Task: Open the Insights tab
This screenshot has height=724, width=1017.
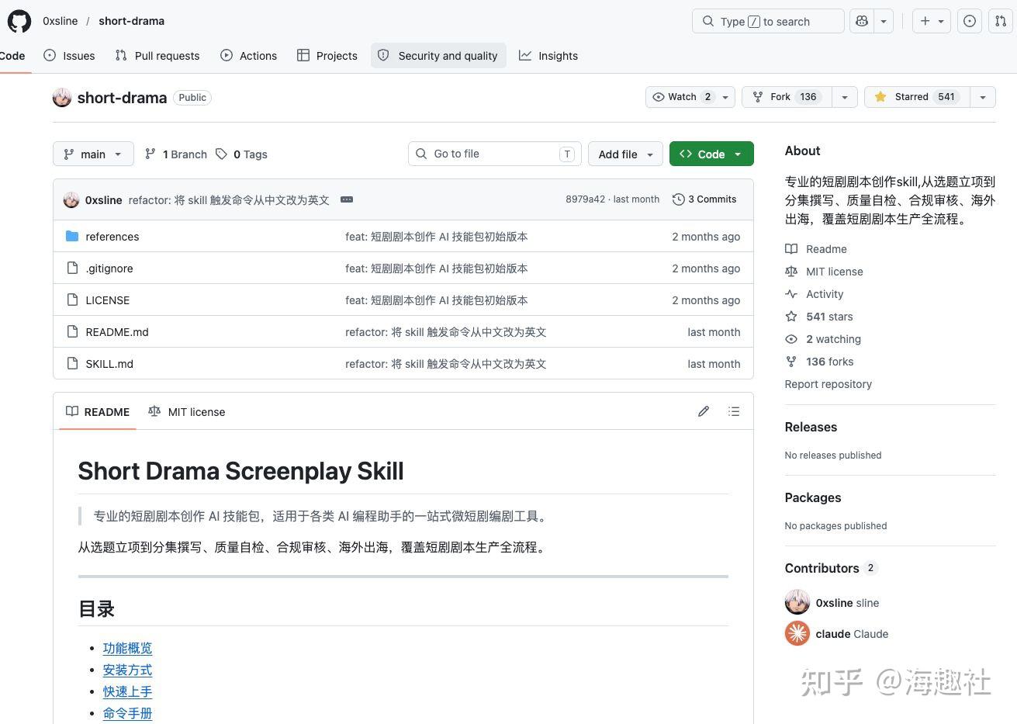Action: pyautogui.click(x=548, y=56)
